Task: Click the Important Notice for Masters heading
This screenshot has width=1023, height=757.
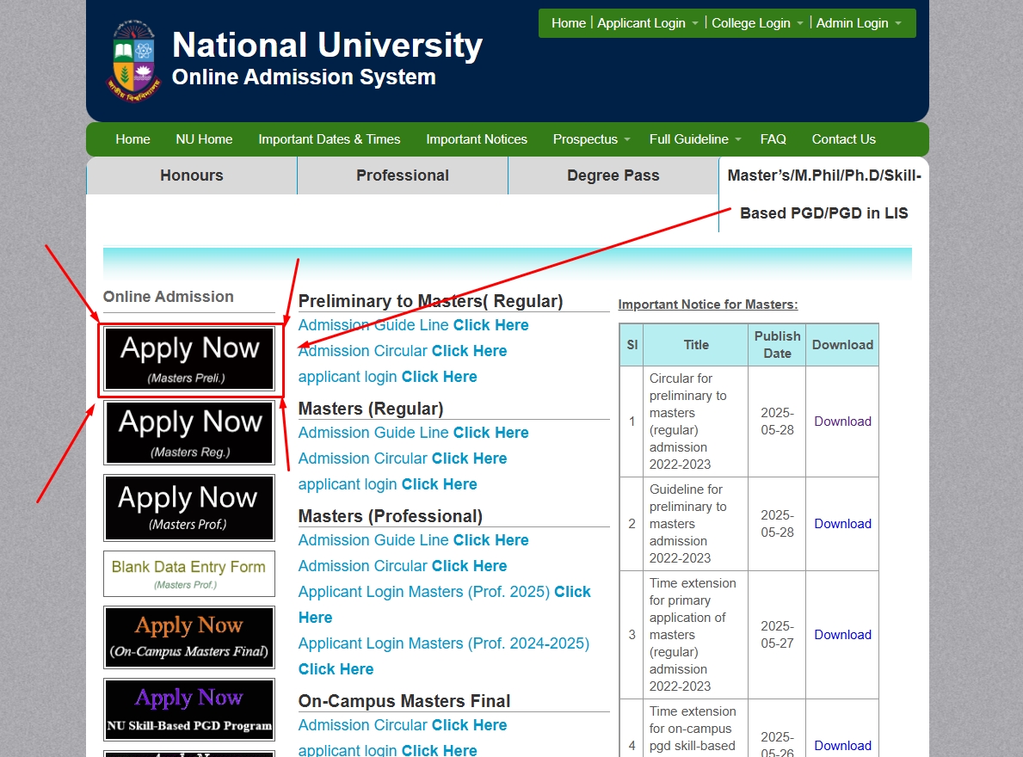Action: [708, 305]
